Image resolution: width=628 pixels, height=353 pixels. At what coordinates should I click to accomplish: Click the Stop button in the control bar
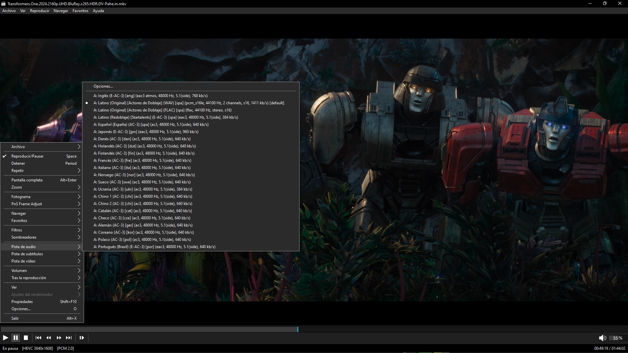[x=26, y=338]
